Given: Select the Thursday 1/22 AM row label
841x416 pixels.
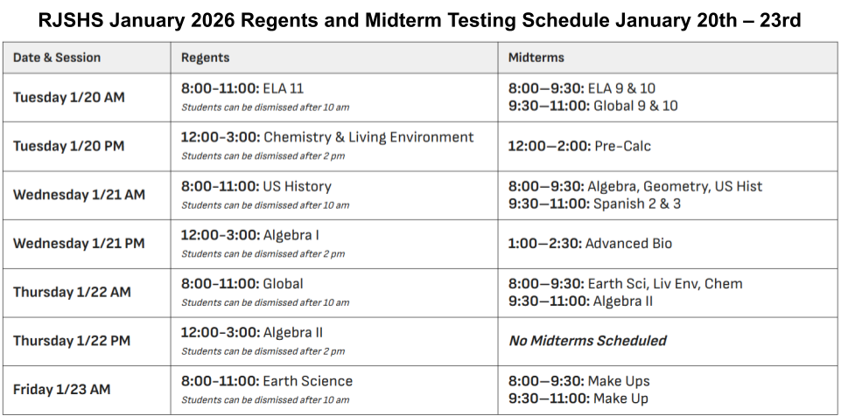Looking at the screenshot, I should click(x=72, y=292).
